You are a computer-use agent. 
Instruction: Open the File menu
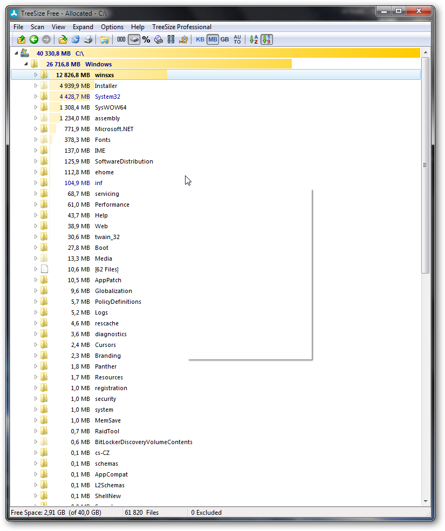[x=18, y=27]
